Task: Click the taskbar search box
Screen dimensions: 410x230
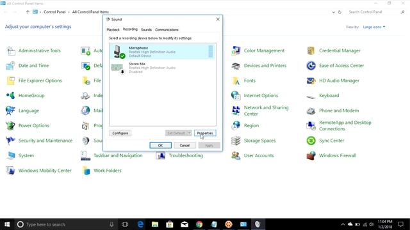Action: pyautogui.click(x=66, y=224)
